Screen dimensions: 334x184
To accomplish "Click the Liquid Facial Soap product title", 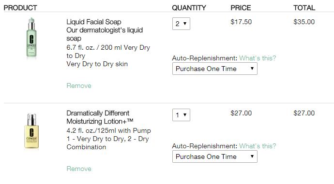I will [x=94, y=22].
